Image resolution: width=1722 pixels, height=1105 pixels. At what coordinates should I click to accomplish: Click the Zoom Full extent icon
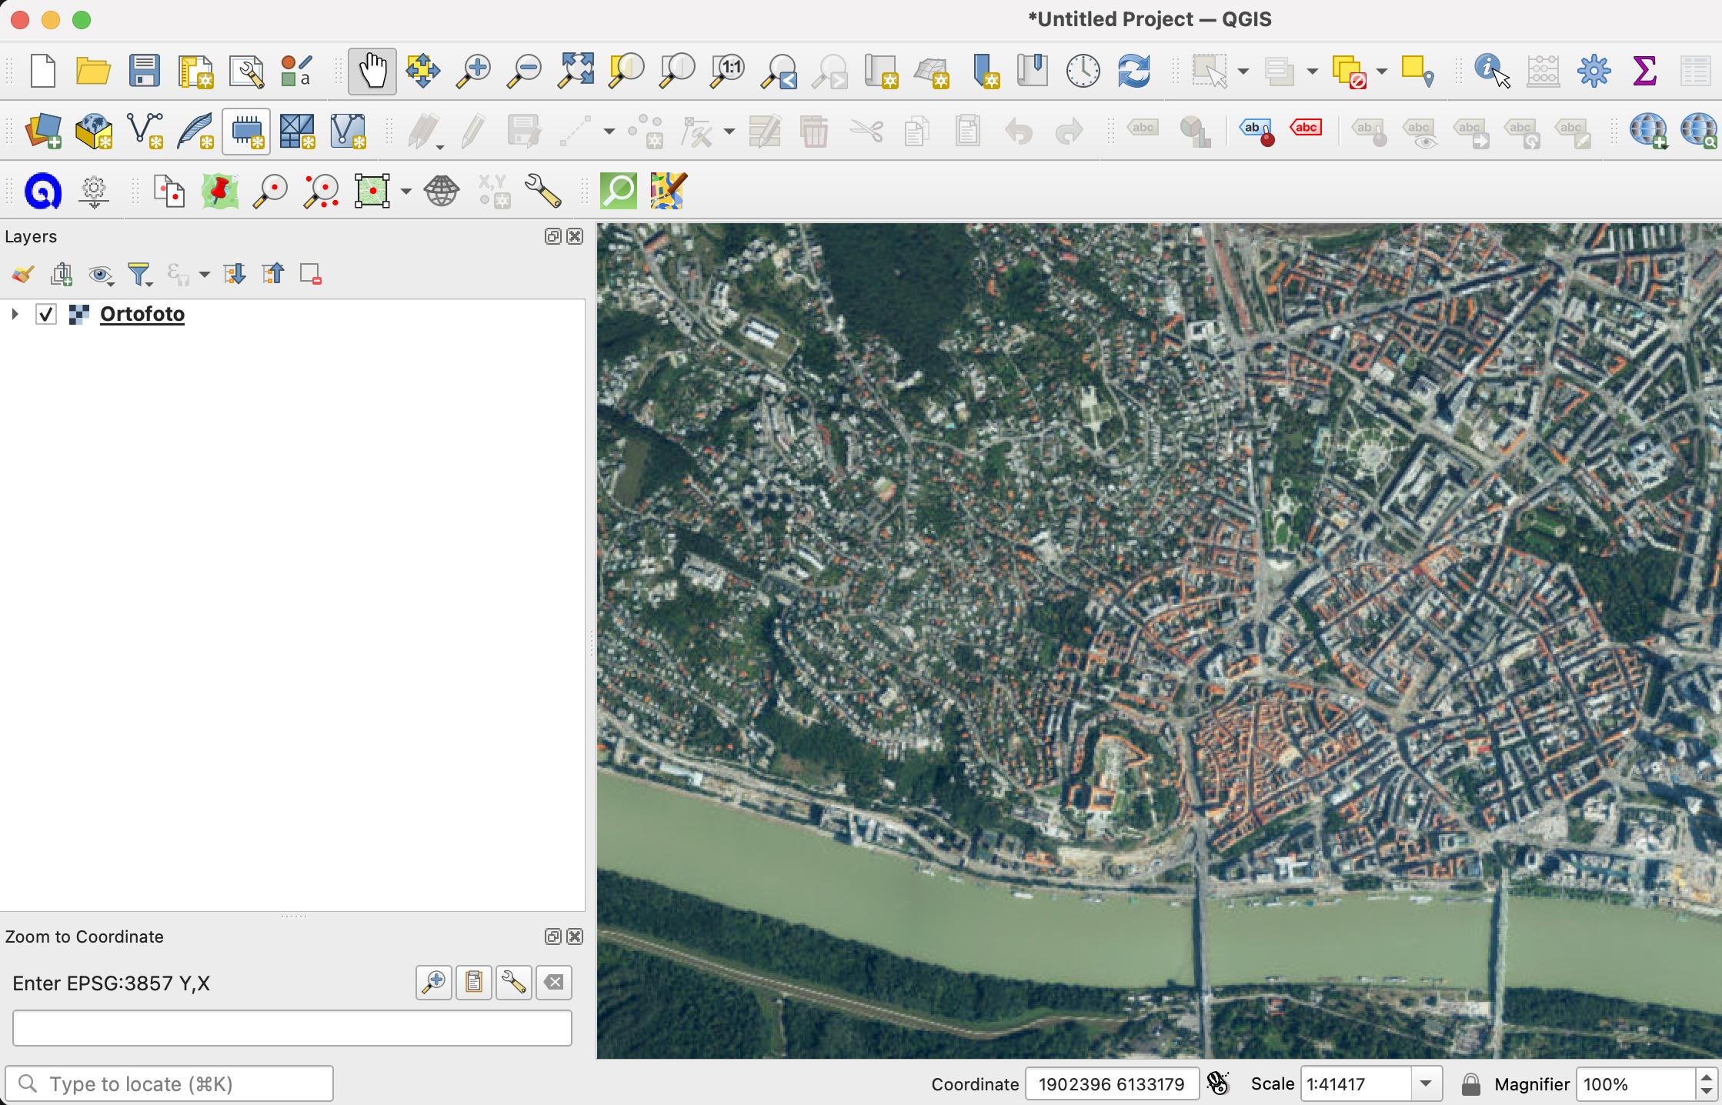tap(576, 71)
